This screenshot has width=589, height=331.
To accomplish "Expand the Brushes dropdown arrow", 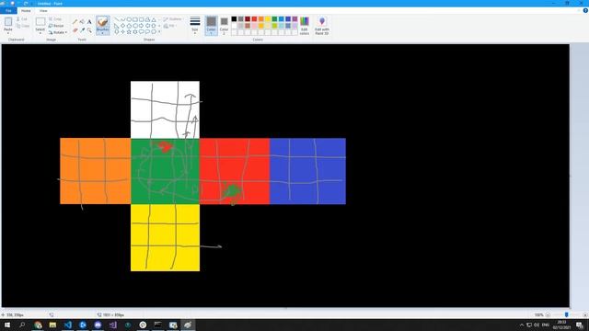I will 102,33.
